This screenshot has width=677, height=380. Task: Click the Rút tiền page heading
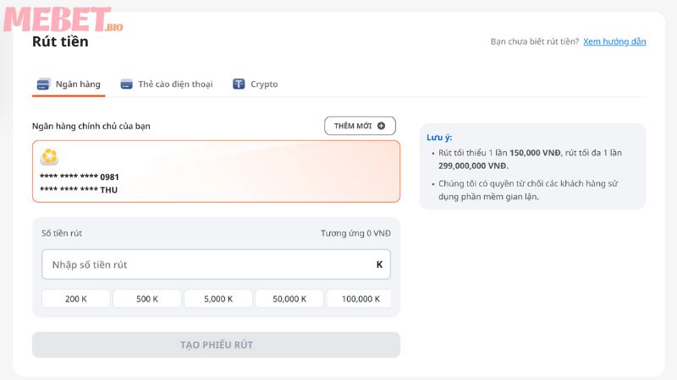(60, 41)
